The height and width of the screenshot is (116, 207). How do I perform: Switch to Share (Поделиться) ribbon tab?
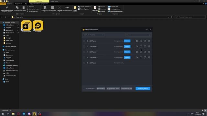coord(18,4)
